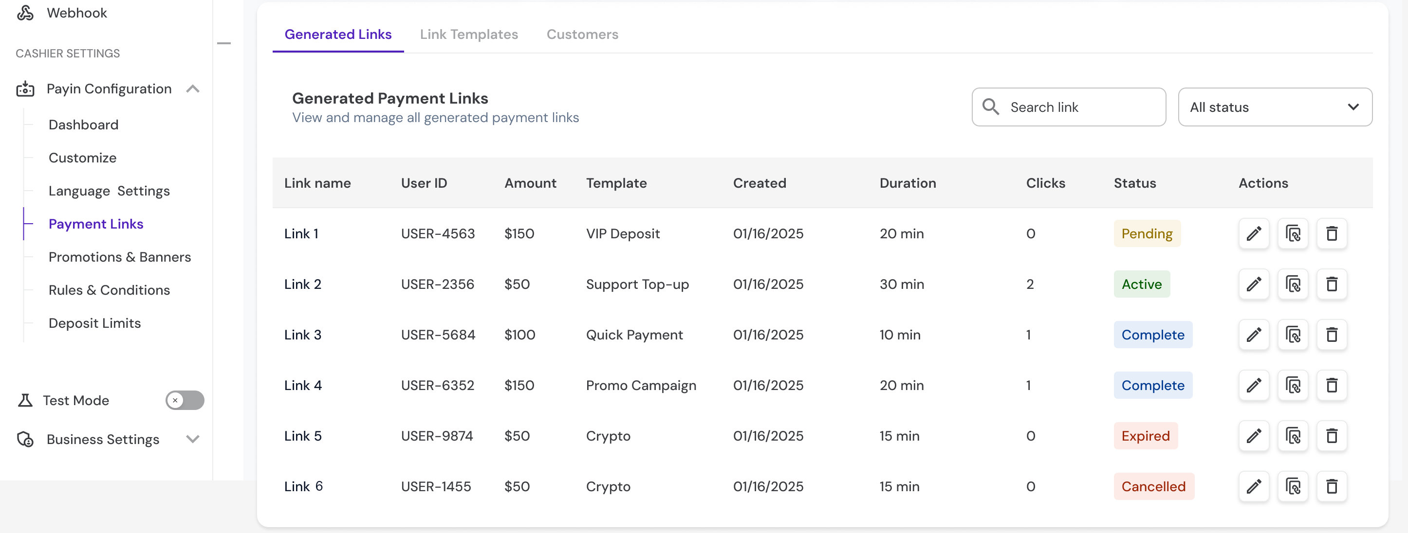Click the Promo Campaign template cell
The width and height of the screenshot is (1408, 533).
(x=641, y=386)
